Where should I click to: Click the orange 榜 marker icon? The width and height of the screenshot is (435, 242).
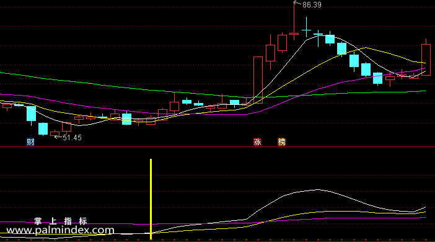(281, 142)
